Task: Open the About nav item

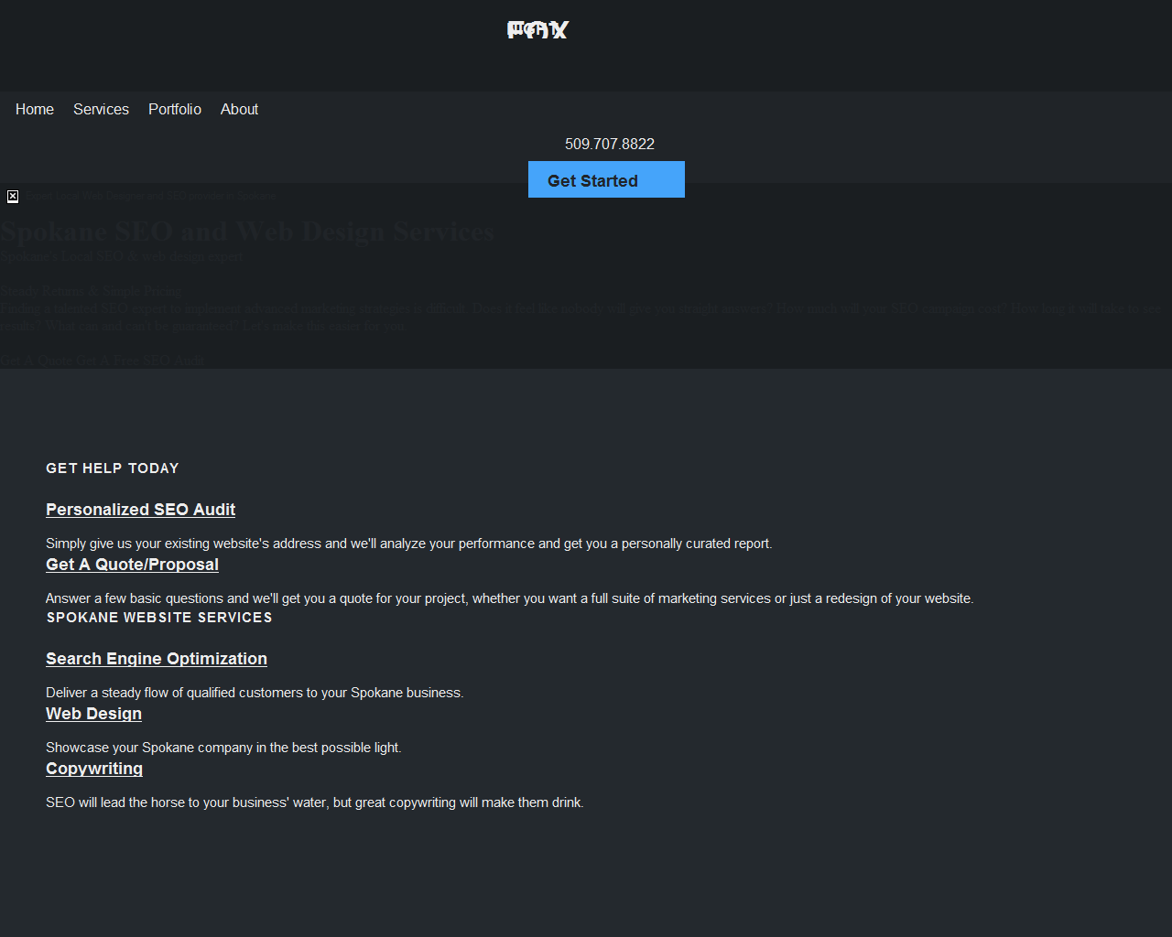Action: [x=239, y=109]
